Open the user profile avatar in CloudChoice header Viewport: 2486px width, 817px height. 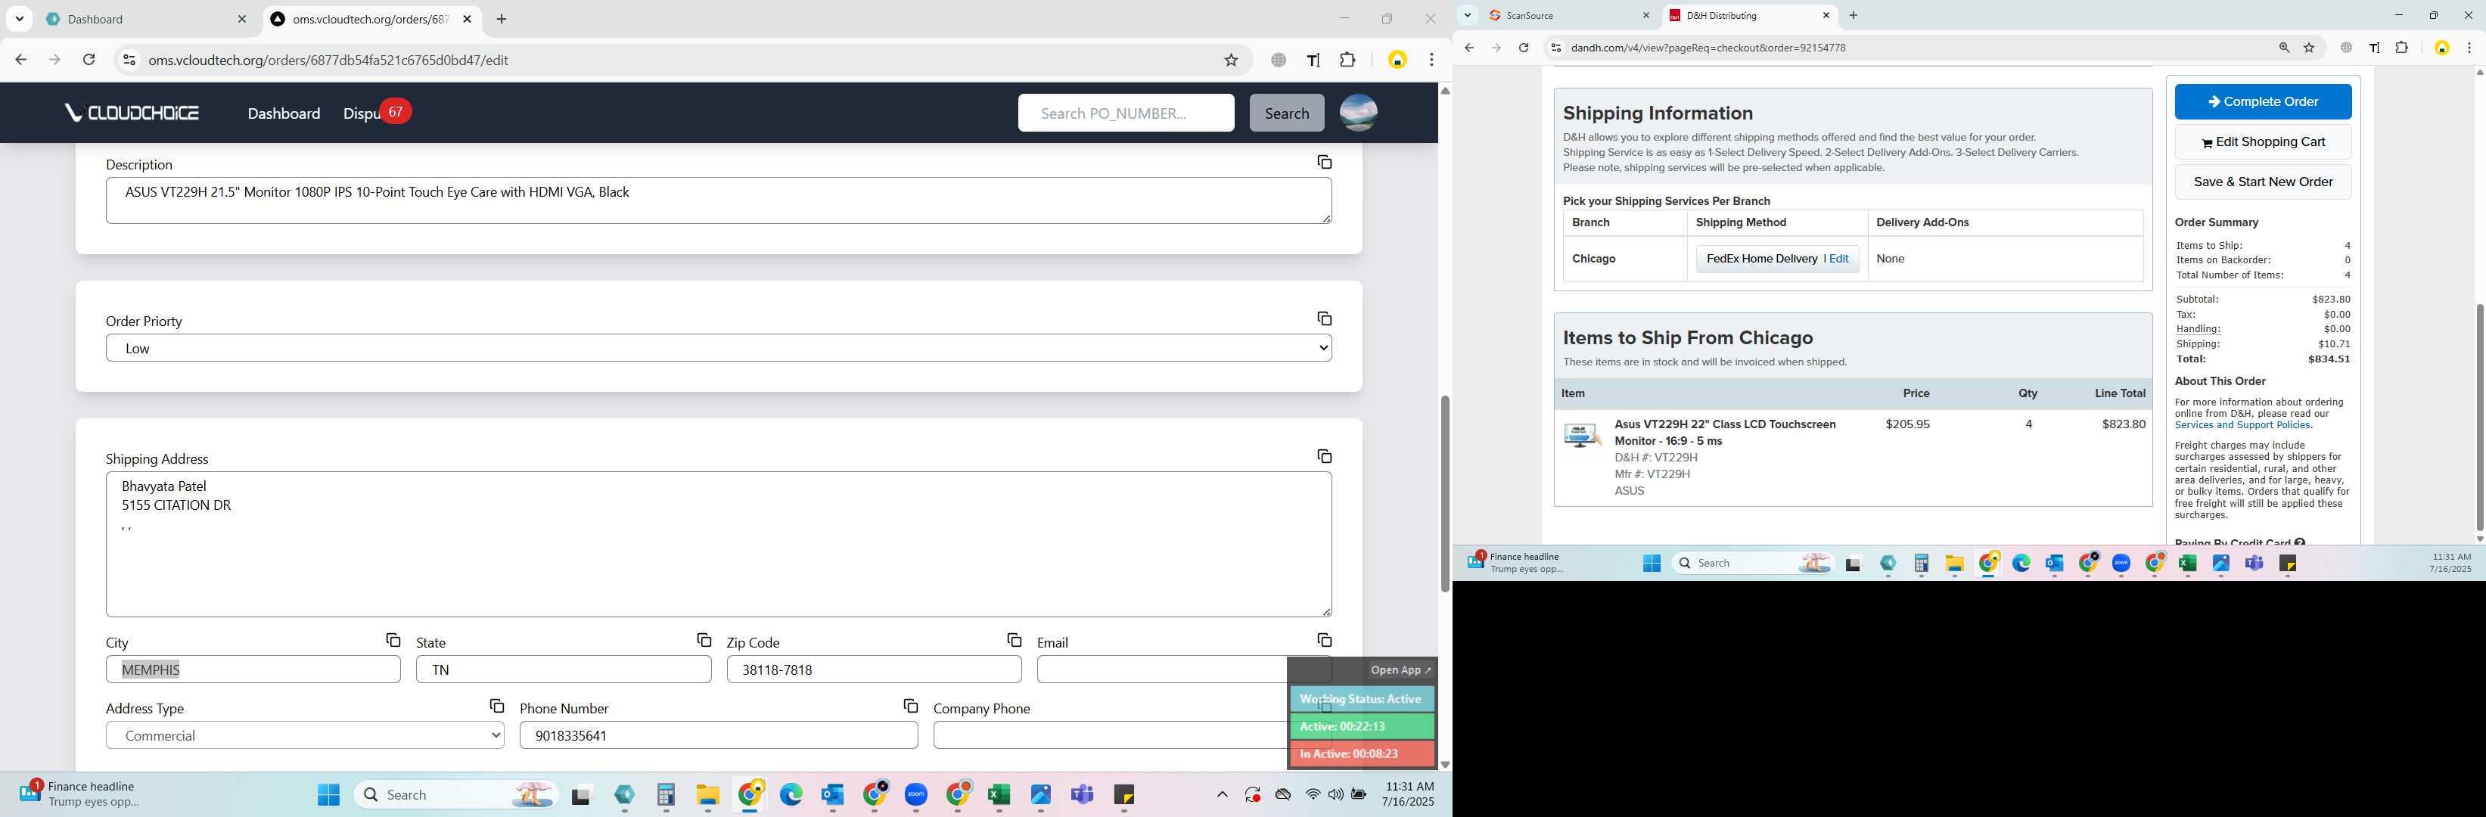(1358, 113)
